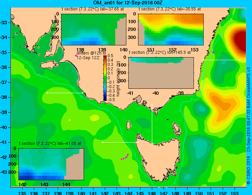Click the height anomaly color bar
The image size is (252, 195).
tap(105, 78)
